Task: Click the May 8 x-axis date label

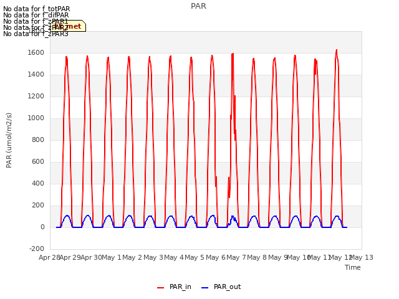Action: click(257, 257)
